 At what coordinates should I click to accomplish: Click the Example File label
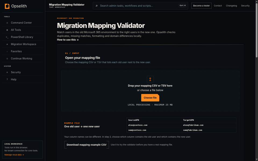click(72, 123)
